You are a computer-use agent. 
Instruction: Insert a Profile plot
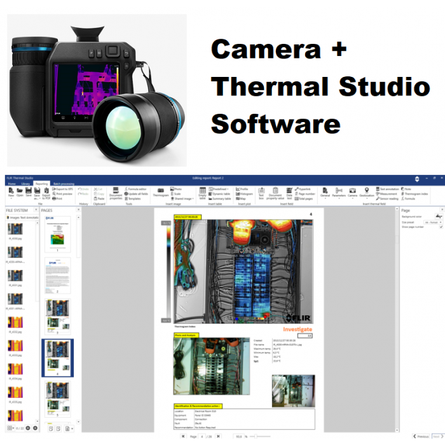tap(242, 189)
